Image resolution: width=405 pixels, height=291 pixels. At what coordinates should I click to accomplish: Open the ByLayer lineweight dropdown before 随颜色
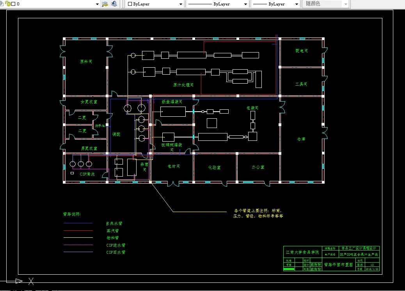click(297, 4)
